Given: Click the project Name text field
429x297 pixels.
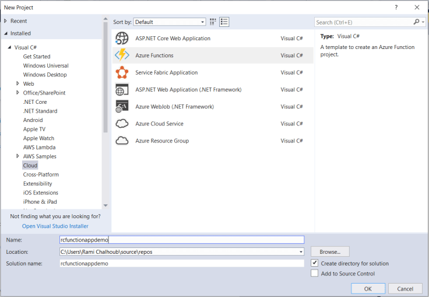Looking at the screenshot, I should pyautogui.click(x=182, y=240).
